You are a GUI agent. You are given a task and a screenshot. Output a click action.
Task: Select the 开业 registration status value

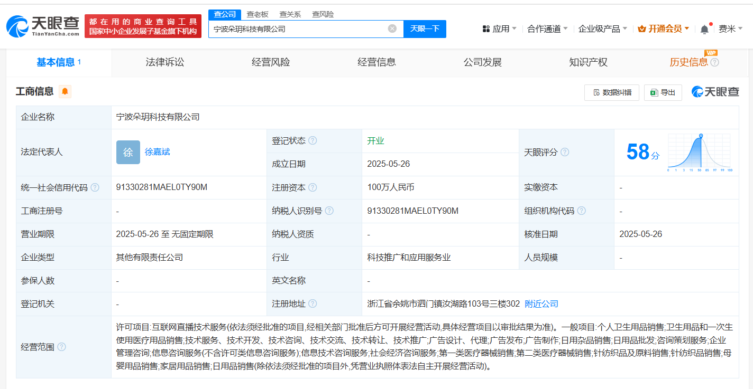(375, 141)
